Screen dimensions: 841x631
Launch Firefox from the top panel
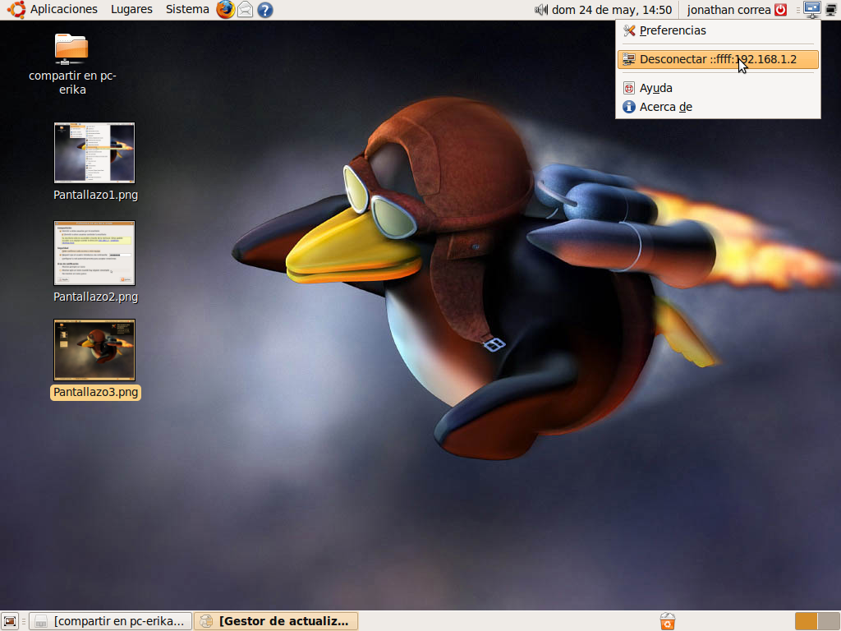(226, 10)
